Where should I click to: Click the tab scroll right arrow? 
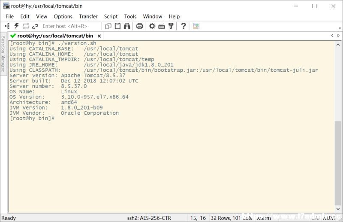(338, 36)
